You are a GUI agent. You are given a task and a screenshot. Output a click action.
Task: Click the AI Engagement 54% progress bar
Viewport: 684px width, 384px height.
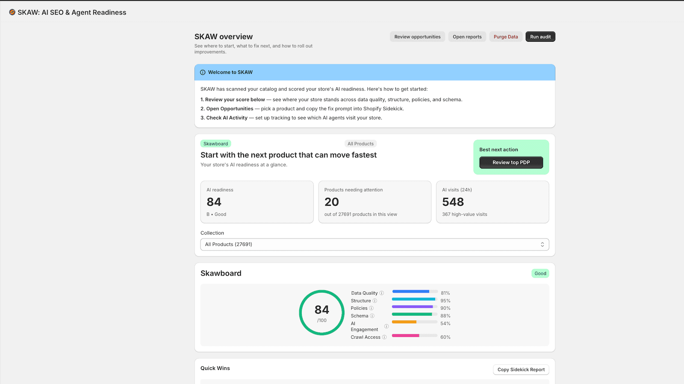tap(415, 322)
